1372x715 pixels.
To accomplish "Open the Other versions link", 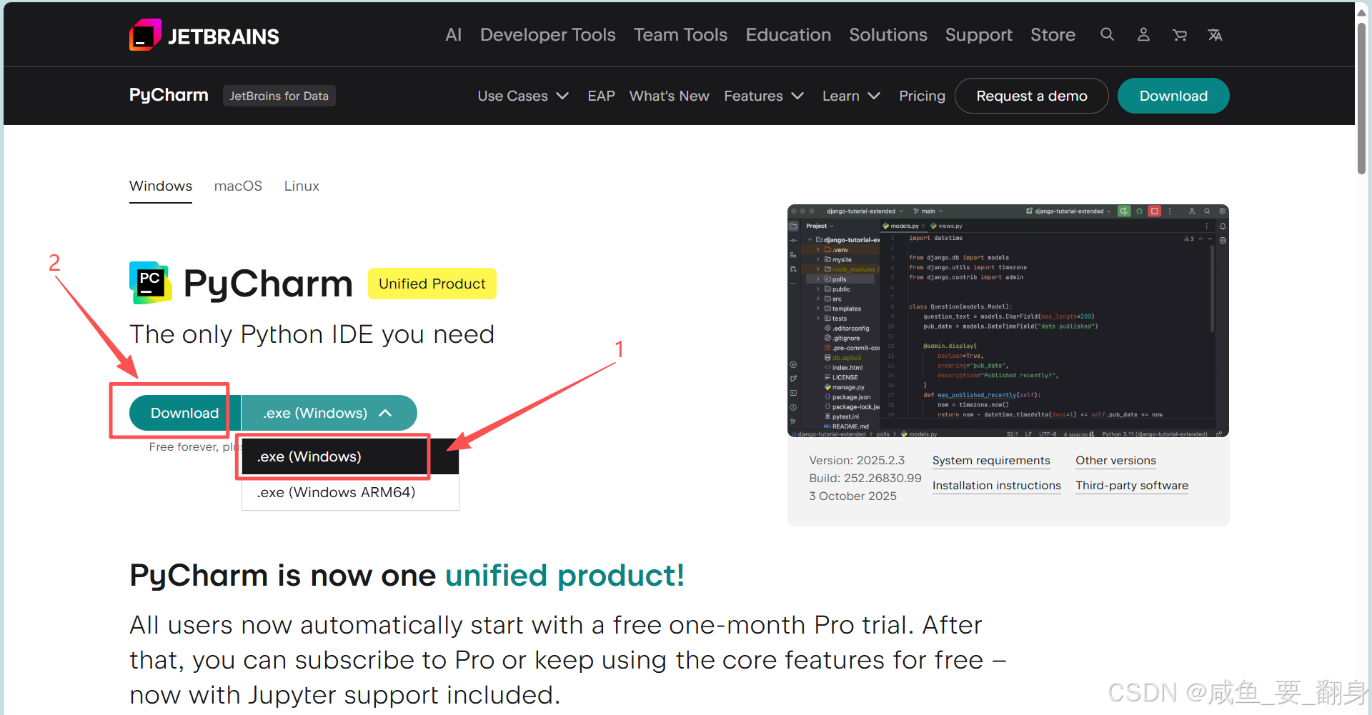I will click(x=1115, y=461).
